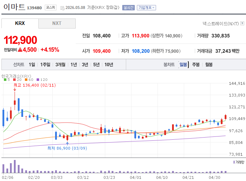The image size is (246, 181).
Task: Click the high price 113,900
Action: point(140,36)
